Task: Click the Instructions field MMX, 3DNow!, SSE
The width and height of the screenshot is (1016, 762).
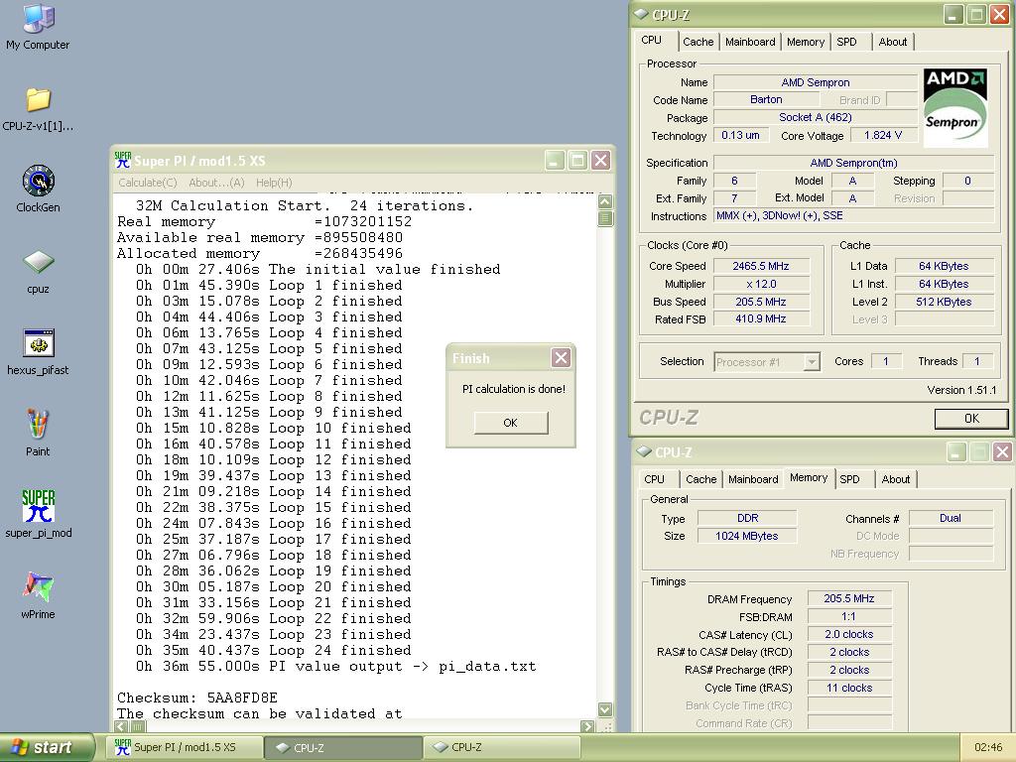Action: [854, 215]
